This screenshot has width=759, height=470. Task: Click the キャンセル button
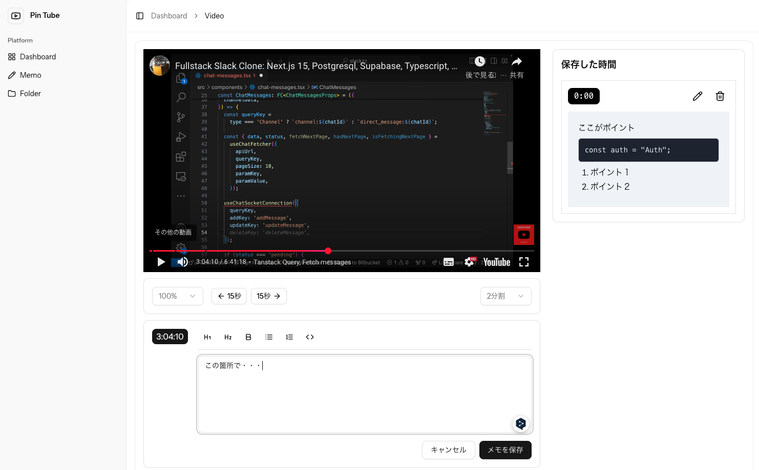point(448,450)
